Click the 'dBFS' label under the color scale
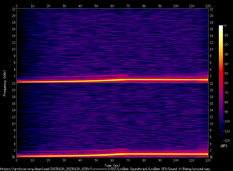Viewport: 233px width, 171px height. [x=224, y=146]
